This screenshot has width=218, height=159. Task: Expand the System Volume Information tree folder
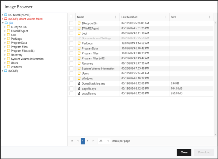5,59
